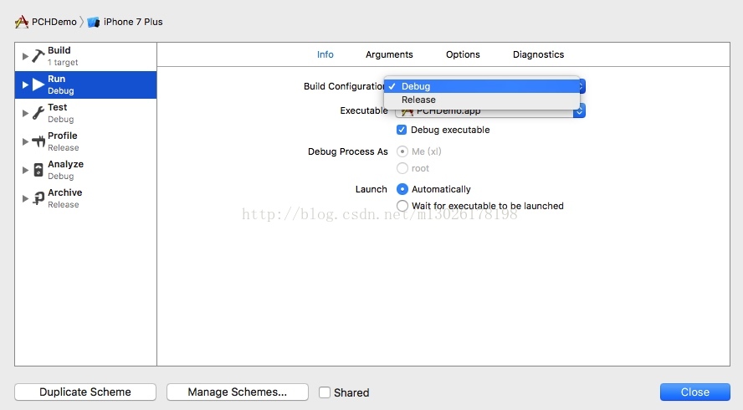This screenshot has width=743, height=410.
Task: Click the Manage Schemes button
Action: coord(237,392)
